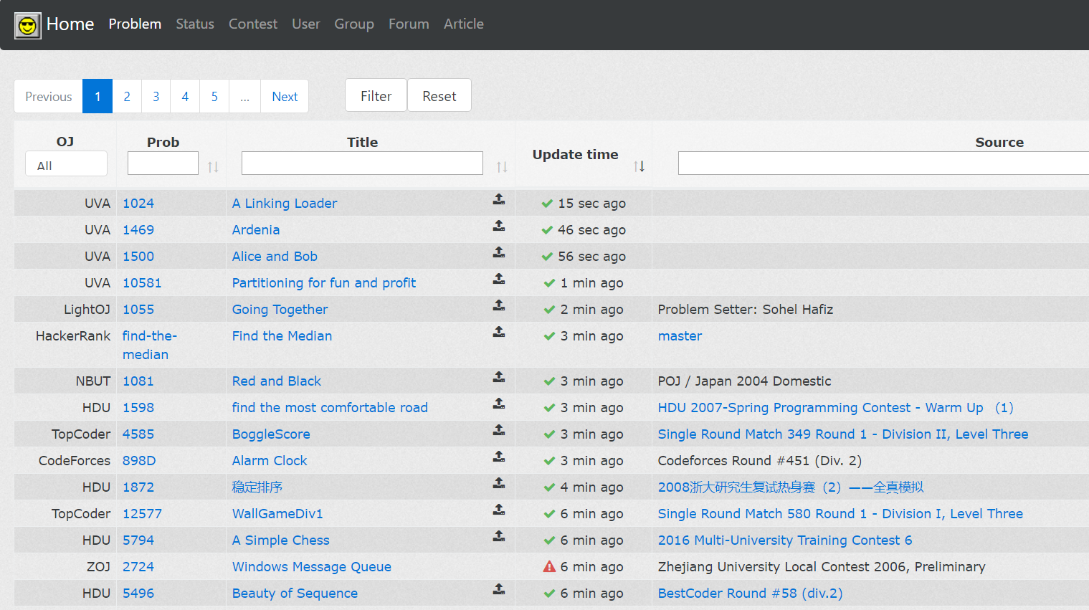The image size is (1089, 610).
Task: Open Single Round Match 349 source link
Action: pos(843,434)
